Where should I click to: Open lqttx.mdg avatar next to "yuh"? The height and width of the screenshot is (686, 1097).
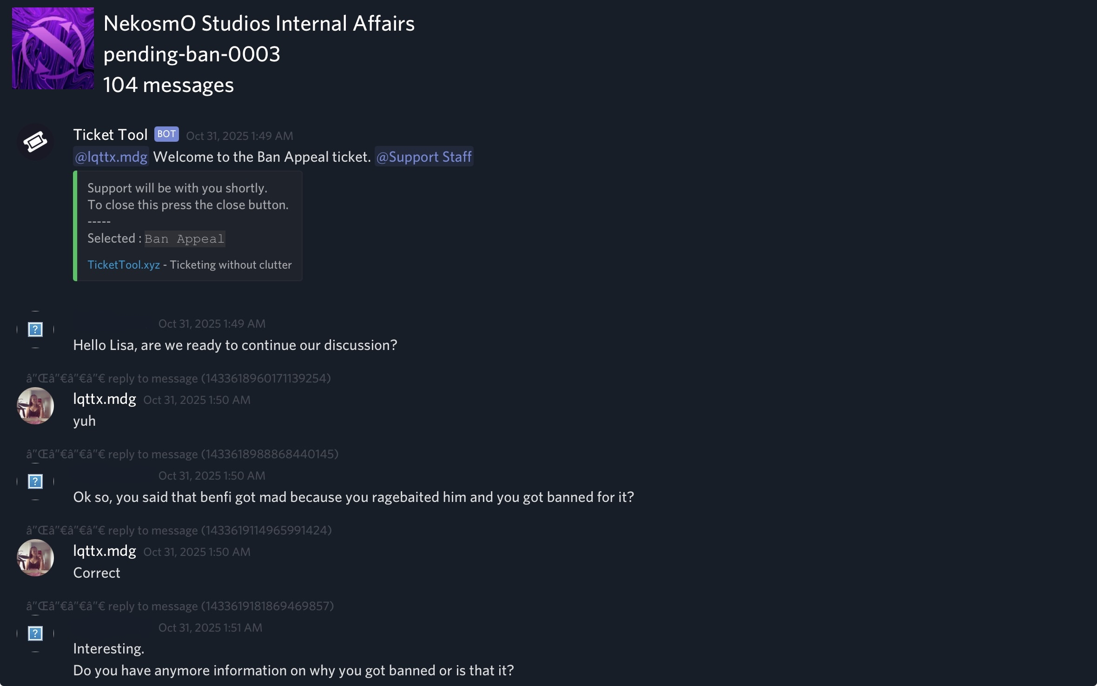pyautogui.click(x=35, y=406)
